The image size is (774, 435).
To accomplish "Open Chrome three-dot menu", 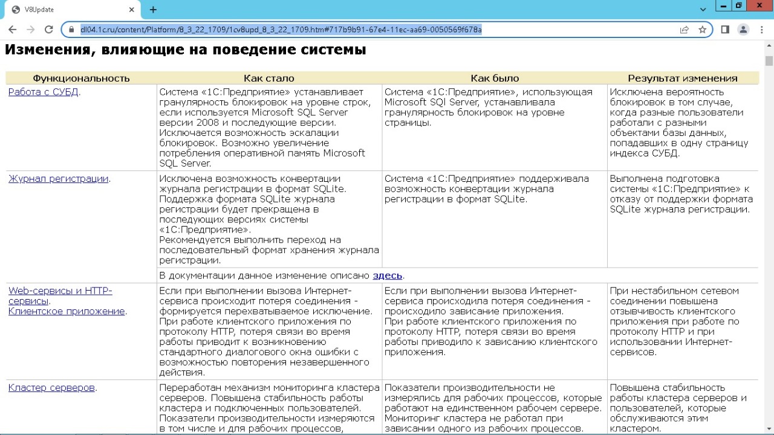I will 761,30.
